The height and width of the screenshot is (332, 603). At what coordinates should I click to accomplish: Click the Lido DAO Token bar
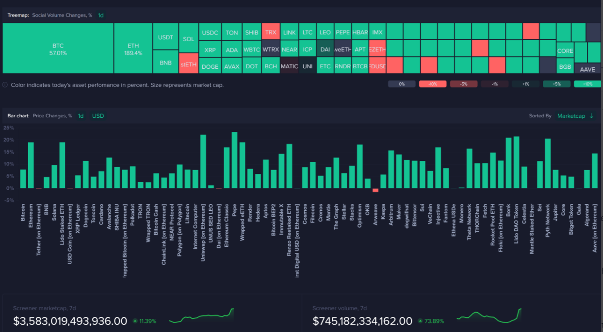[516, 162]
